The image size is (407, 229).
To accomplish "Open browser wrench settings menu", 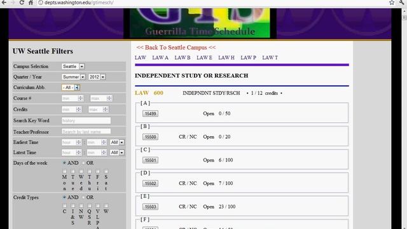I will 401,3.
